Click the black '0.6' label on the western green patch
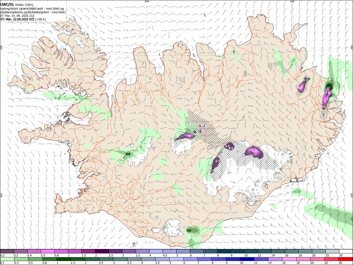353x265 pixels. coord(128,154)
